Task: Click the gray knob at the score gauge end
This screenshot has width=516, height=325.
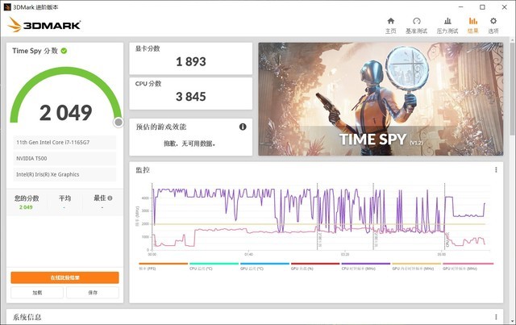Action: pos(119,122)
